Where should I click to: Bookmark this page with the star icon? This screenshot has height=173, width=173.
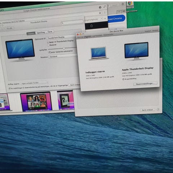point(100,13)
